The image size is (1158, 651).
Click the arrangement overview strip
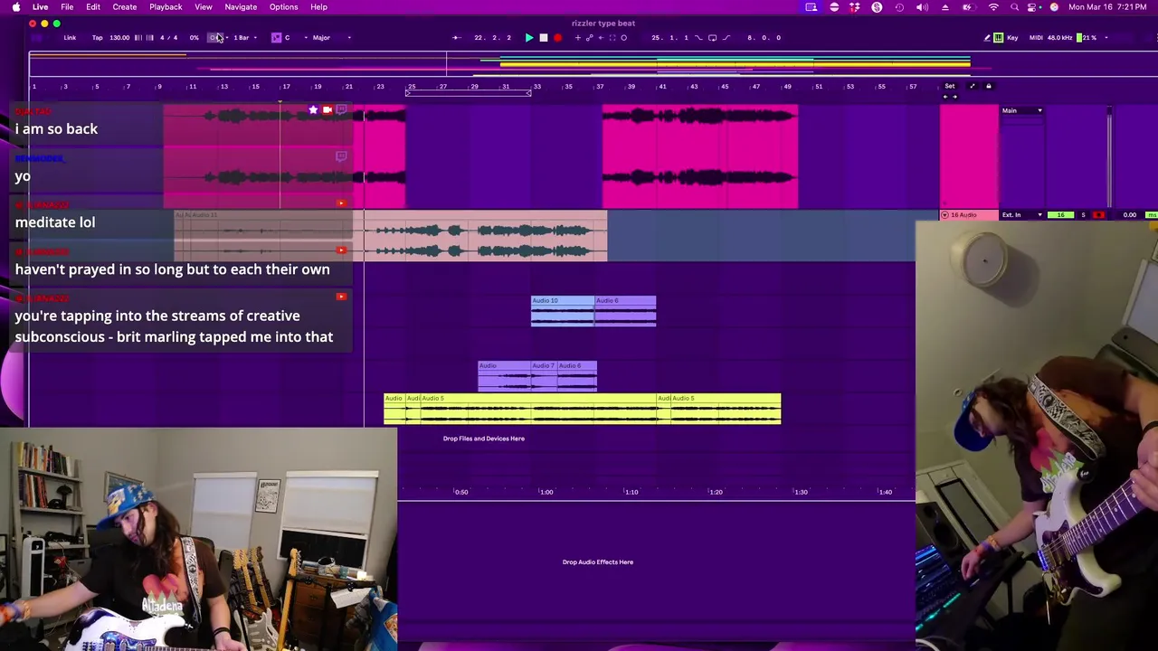pos(593,64)
